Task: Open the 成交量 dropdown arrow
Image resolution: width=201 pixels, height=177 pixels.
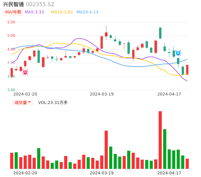Action: (29, 102)
